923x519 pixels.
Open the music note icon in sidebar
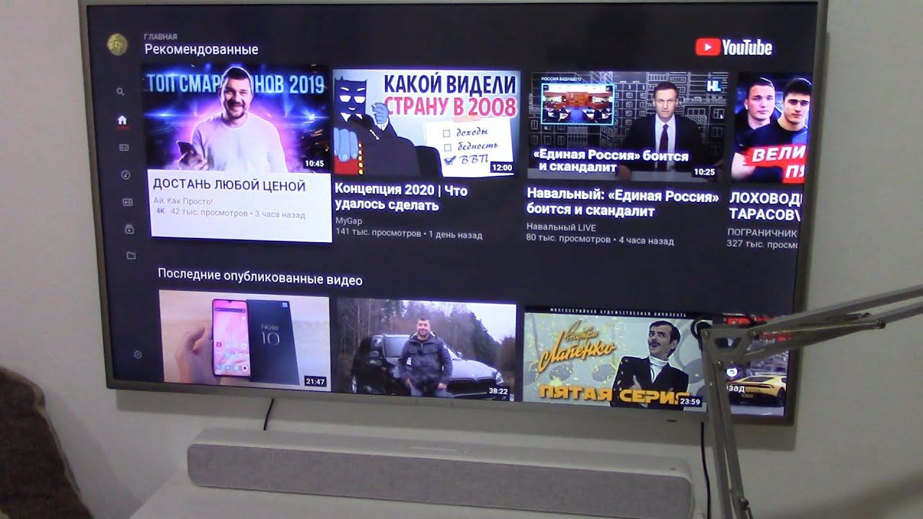click(x=125, y=174)
